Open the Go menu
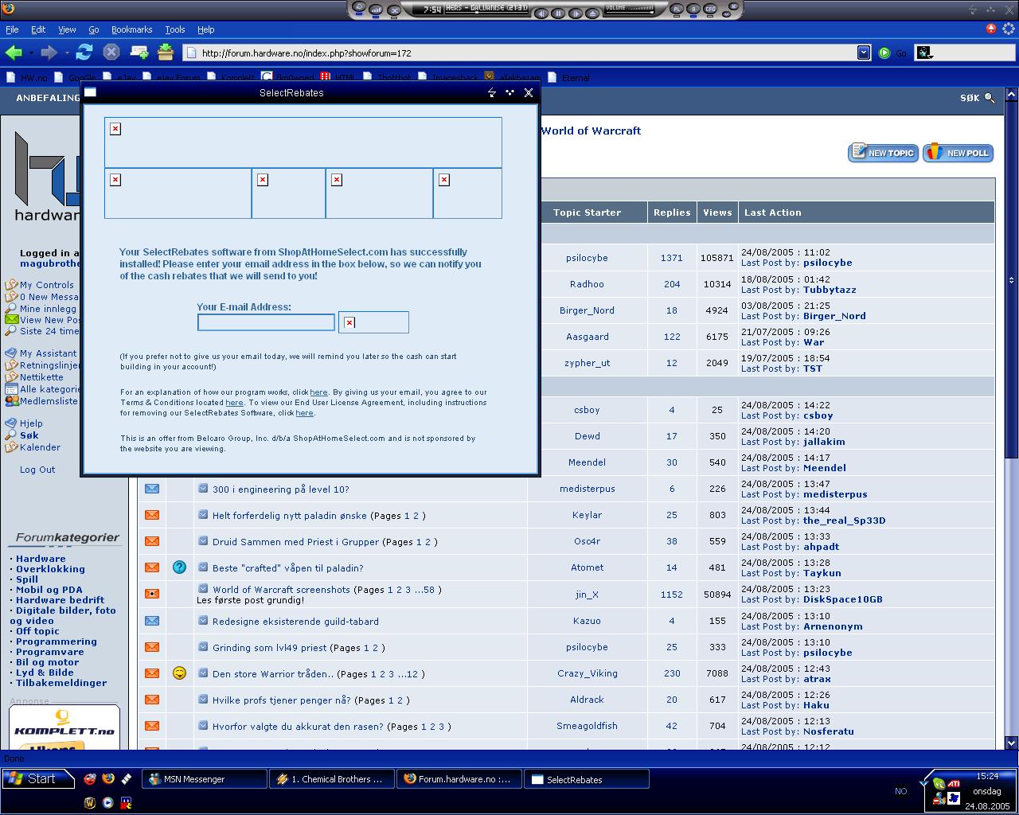The width and height of the screenshot is (1019, 815). pos(94,29)
